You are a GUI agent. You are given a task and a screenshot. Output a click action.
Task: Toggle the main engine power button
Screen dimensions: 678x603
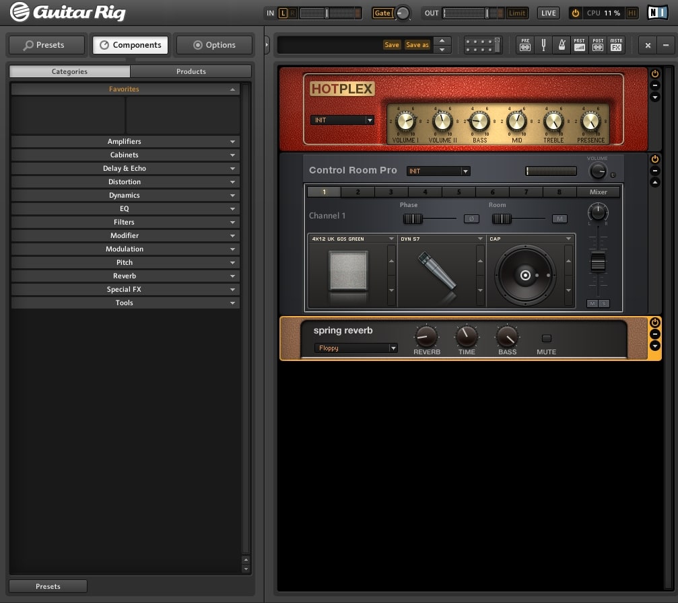pos(576,13)
